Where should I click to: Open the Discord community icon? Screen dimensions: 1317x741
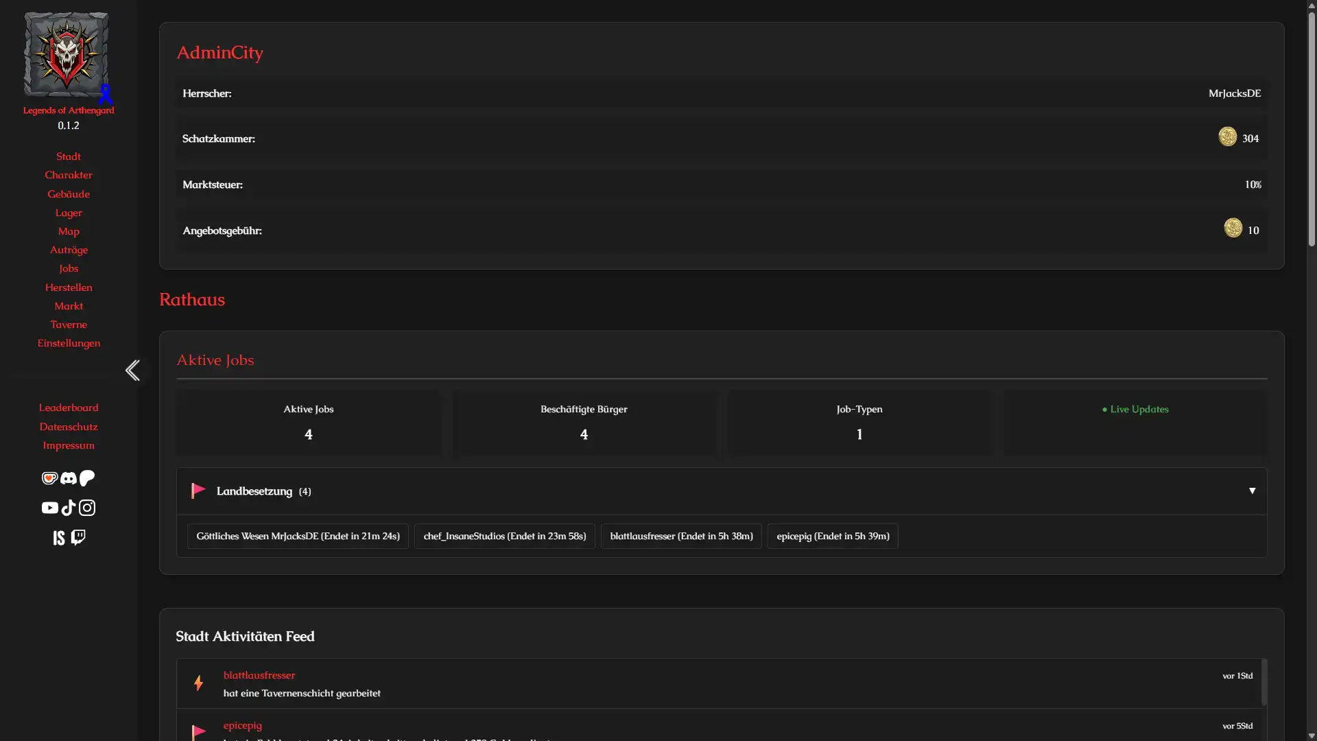pyautogui.click(x=68, y=478)
